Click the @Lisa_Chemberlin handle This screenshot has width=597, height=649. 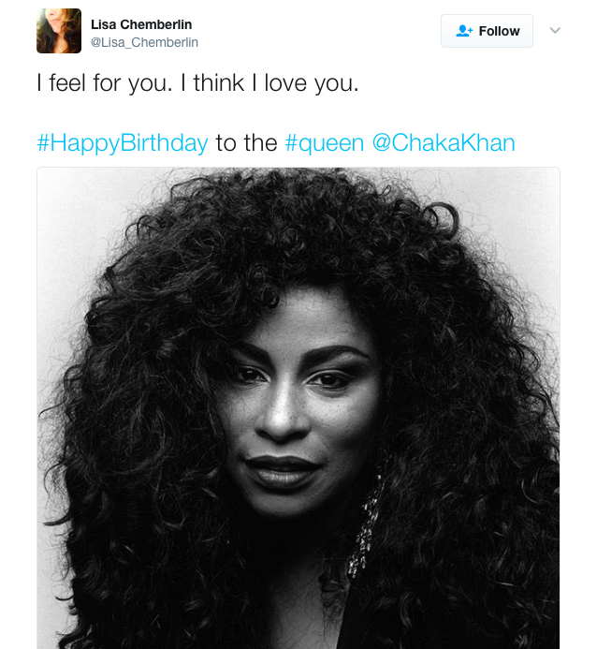point(144,42)
